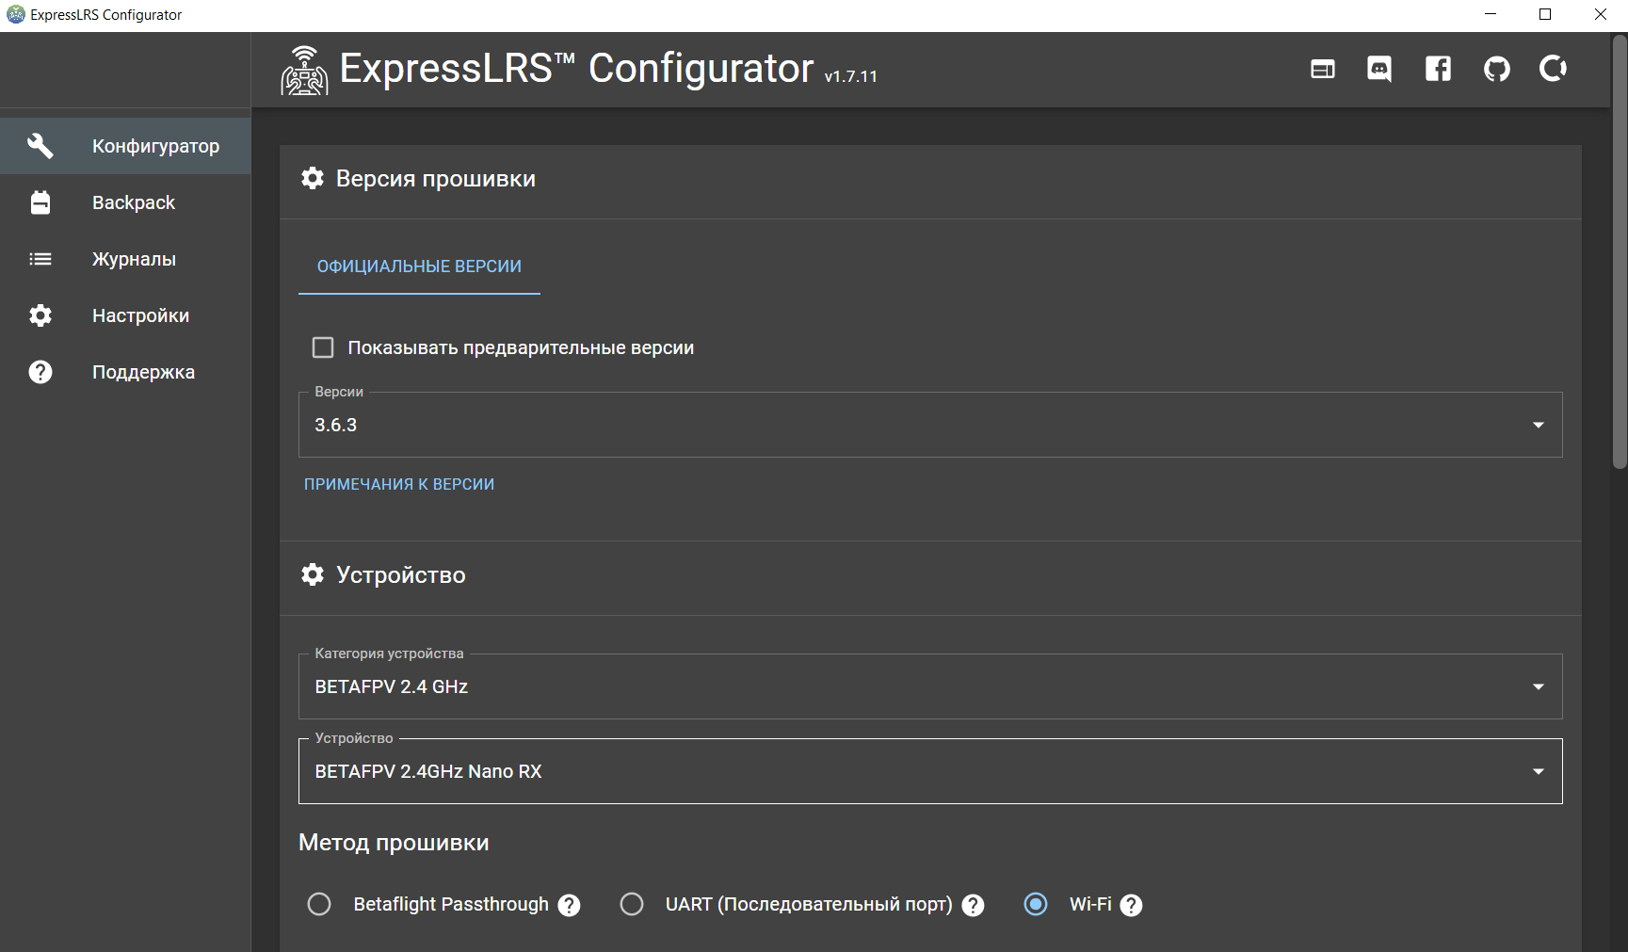
Task: Expand the Версии dropdown showing 3.6.3
Action: [930, 425]
